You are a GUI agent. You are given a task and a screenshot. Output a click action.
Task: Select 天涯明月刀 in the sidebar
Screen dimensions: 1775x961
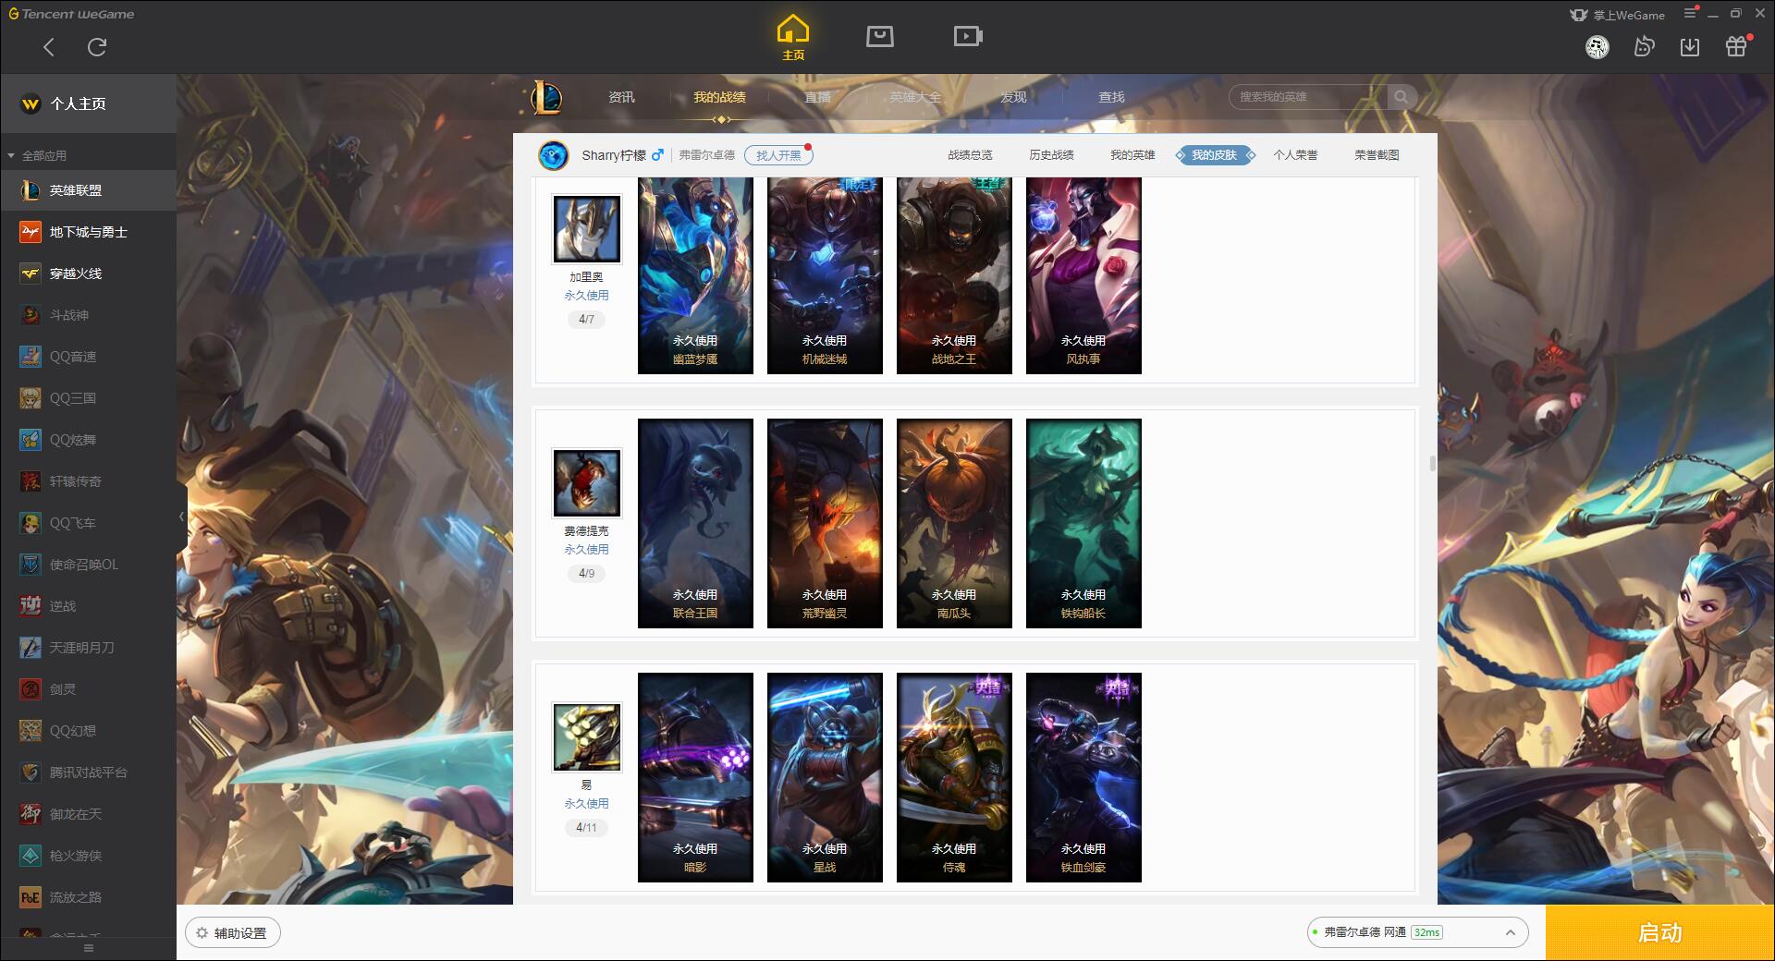pyautogui.click(x=88, y=648)
